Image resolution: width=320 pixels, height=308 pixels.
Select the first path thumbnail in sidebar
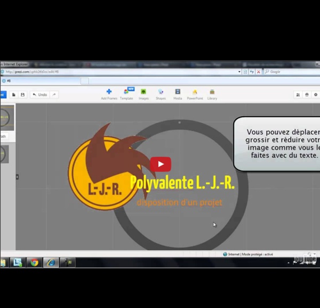pos(7,118)
